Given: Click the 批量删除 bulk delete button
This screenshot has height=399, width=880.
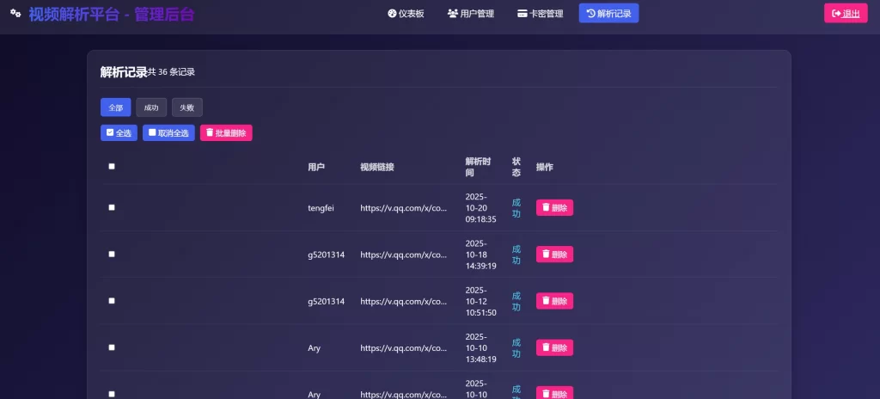Looking at the screenshot, I should (226, 133).
